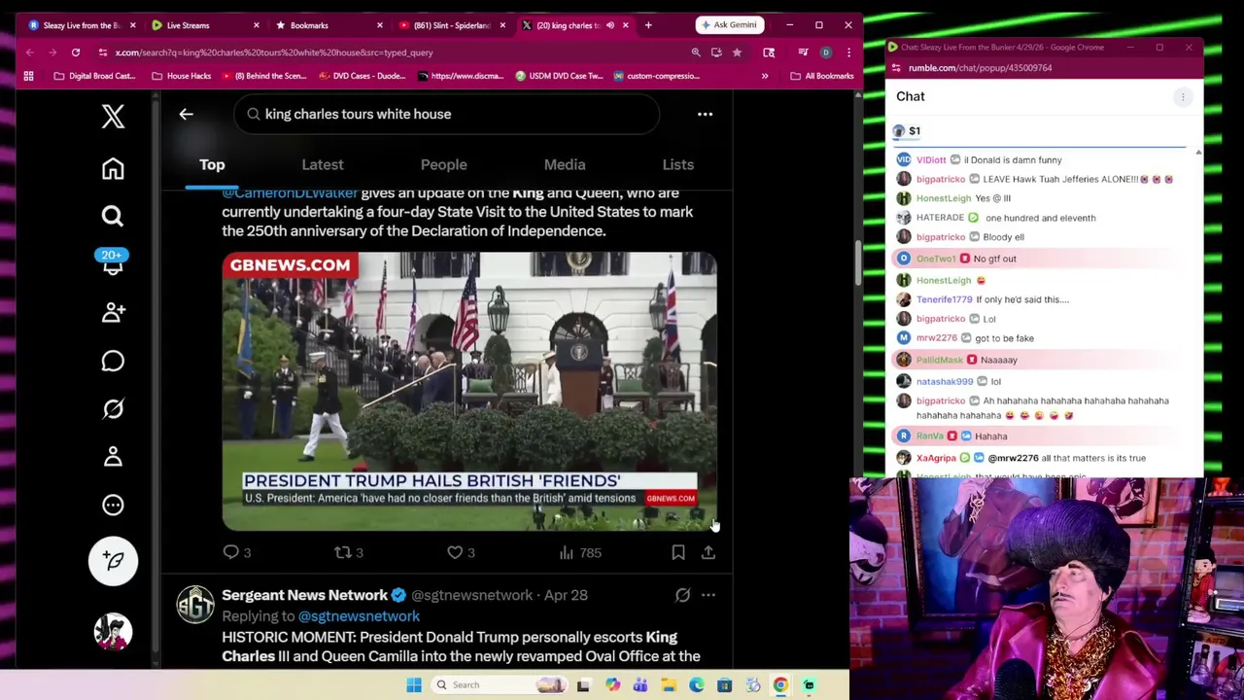This screenshot has height=700, width=1244.
Task: Switch to the Lists search tab
Action: tap(678, 164)
